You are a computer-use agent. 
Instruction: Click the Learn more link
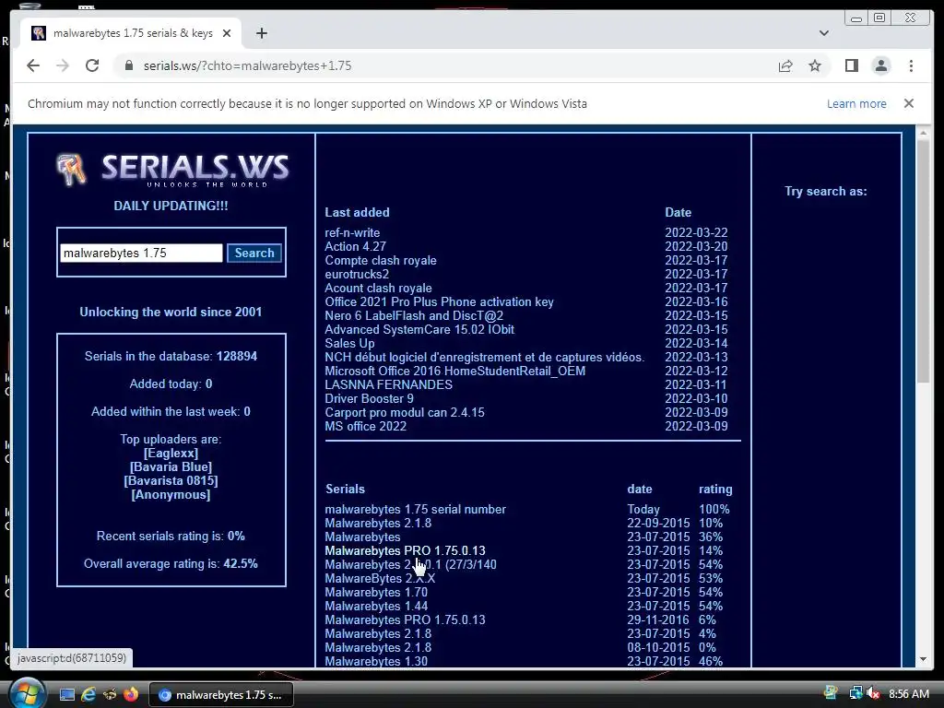point(856,103)
